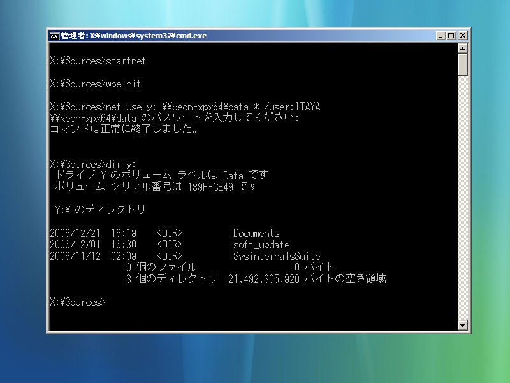The height and width of the screenshot is (383, 510).
Task: Click the 0 個のファイル summary line
Action: [x=229, y=267]
